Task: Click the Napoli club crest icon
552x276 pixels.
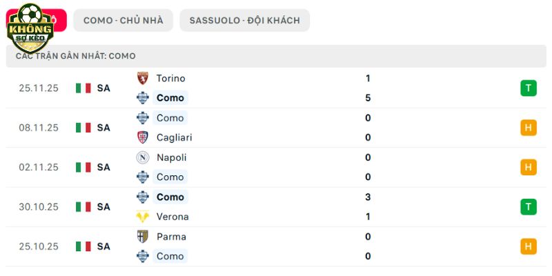Action: 143,157
